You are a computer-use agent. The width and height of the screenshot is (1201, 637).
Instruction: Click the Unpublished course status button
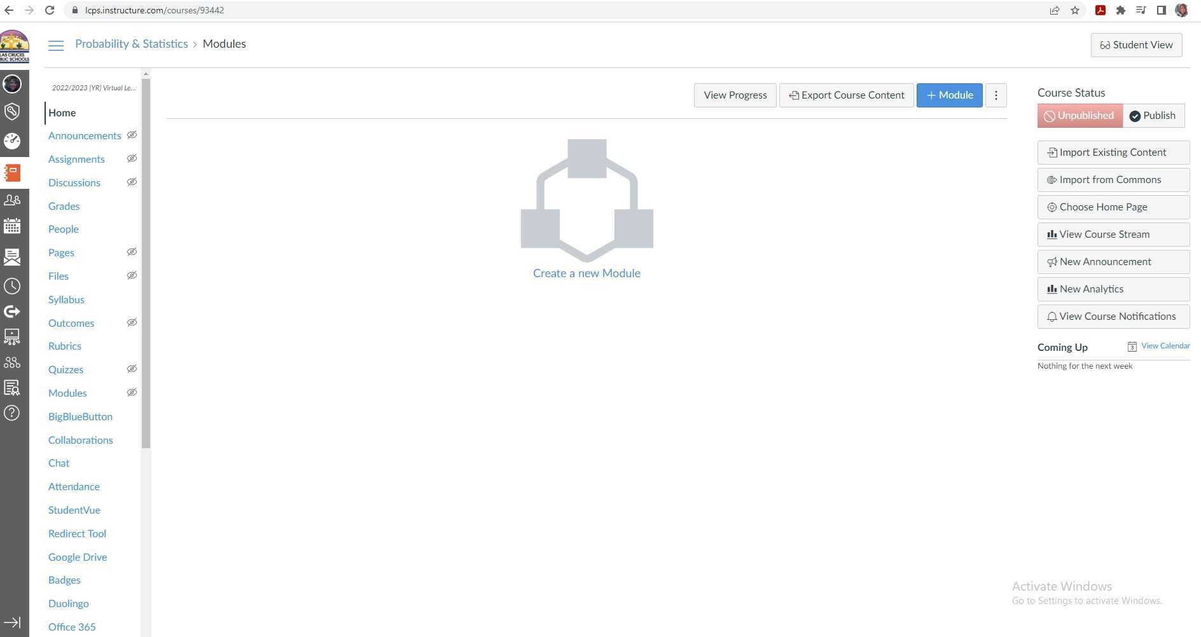tap(1080, 116)
